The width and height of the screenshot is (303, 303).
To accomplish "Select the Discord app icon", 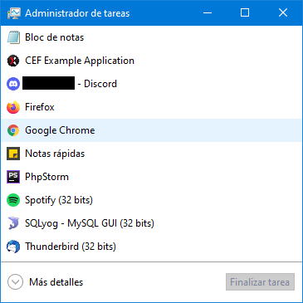I will point(13,84).
